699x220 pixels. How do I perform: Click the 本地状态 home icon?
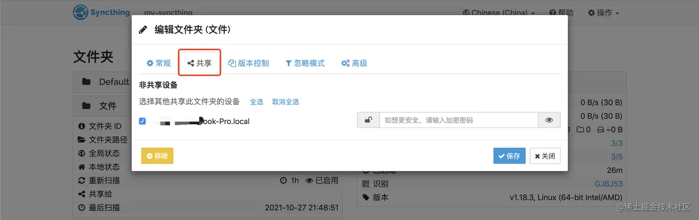click(82, 166)
